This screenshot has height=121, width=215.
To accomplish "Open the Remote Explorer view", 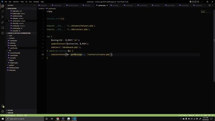I will point(3,28).
